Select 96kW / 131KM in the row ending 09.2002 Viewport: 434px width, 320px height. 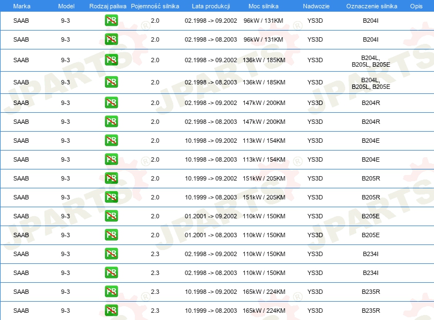[263, 21]
